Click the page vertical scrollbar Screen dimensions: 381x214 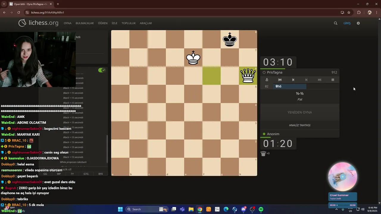tap(379, 110)
